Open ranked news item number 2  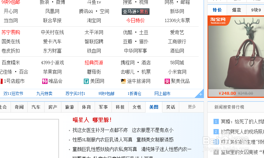tap(242, 132)
